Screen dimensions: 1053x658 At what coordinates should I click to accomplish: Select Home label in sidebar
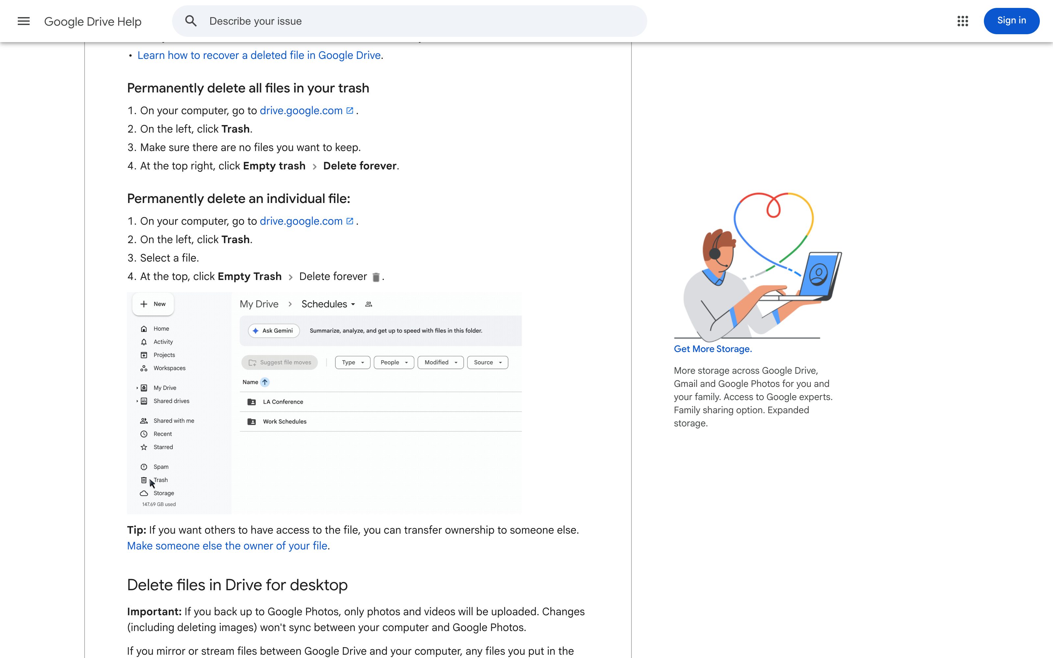[161, 329]
